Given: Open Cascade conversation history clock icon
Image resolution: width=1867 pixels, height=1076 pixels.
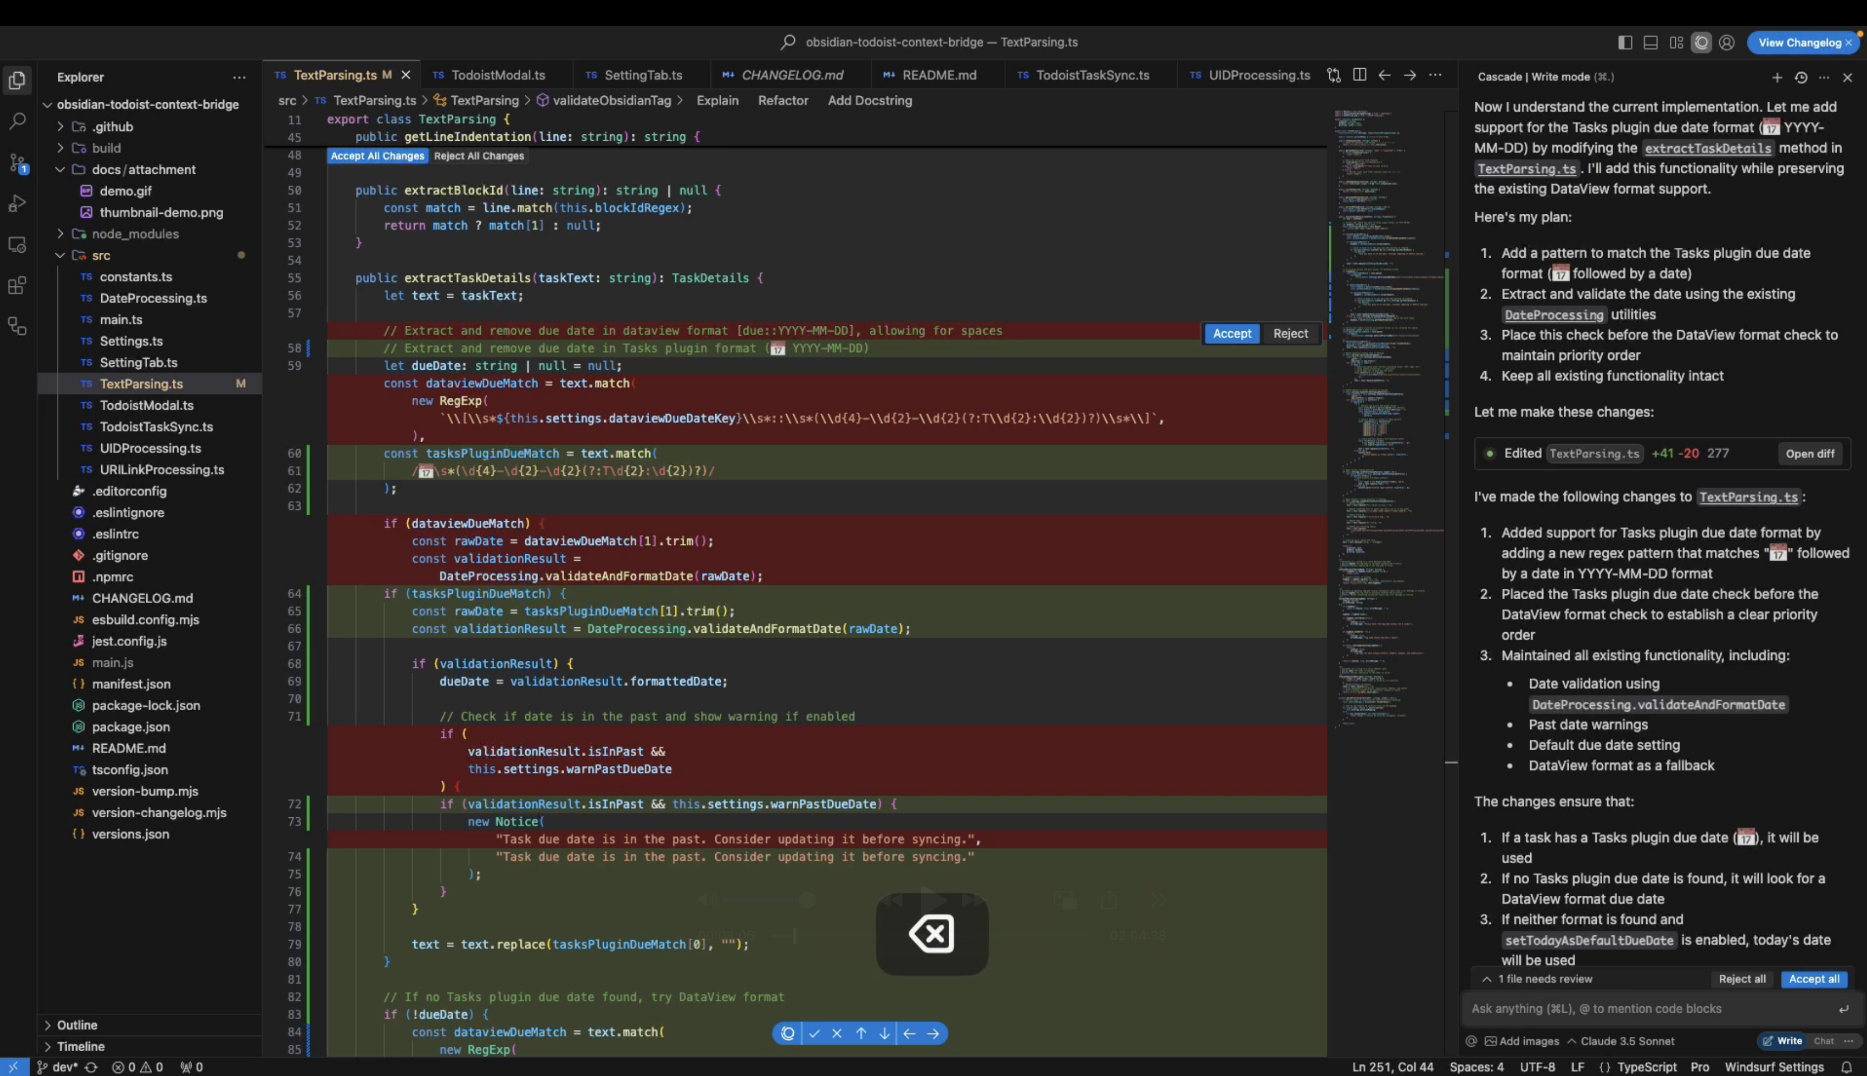Looking at the screenshot, I should coord(1800,77).
